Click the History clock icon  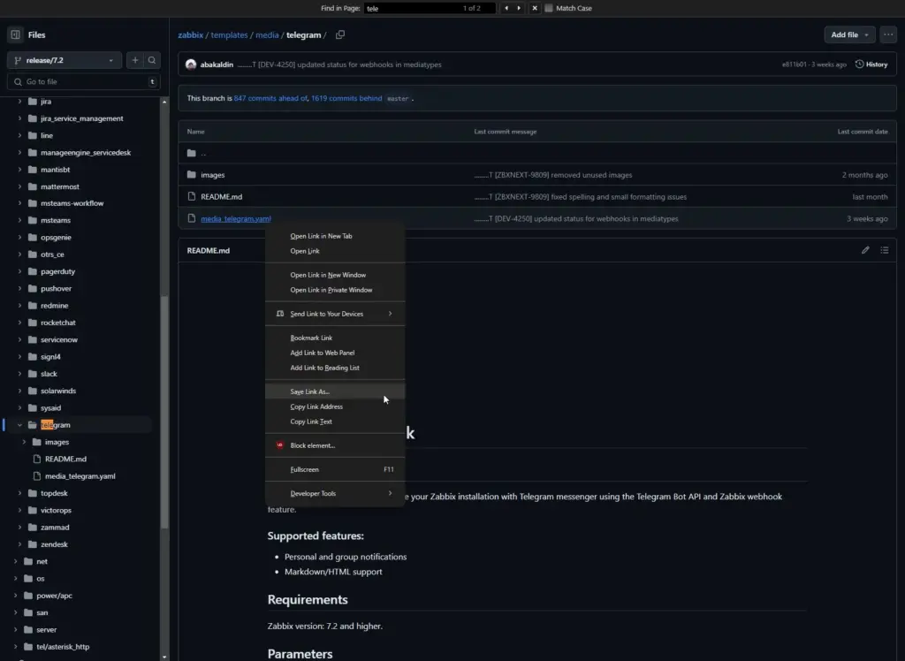pyautogui.click(x=859, y=65)
